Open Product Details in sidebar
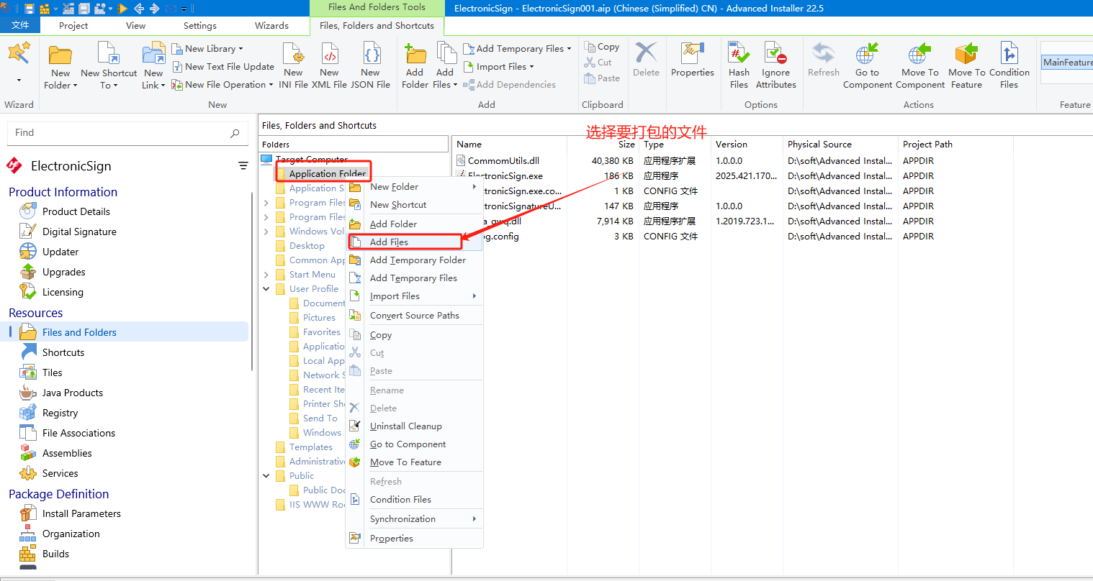 pyautogui.click(x=76, y=211)
